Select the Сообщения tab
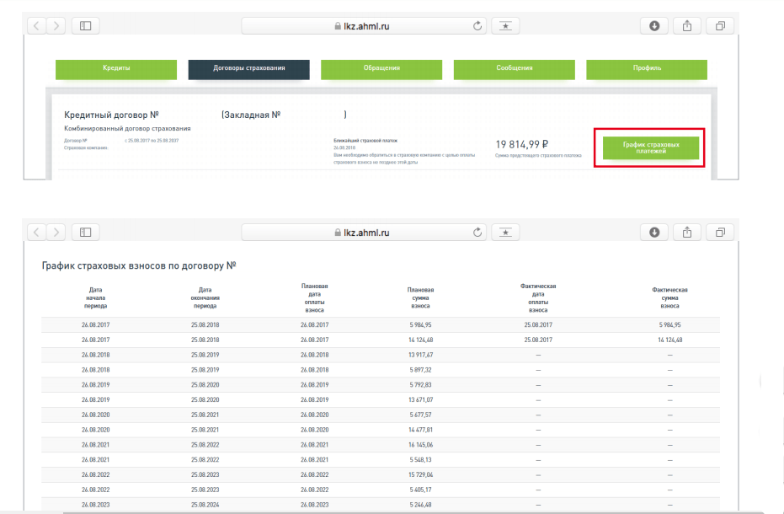 tap(514, 69)
